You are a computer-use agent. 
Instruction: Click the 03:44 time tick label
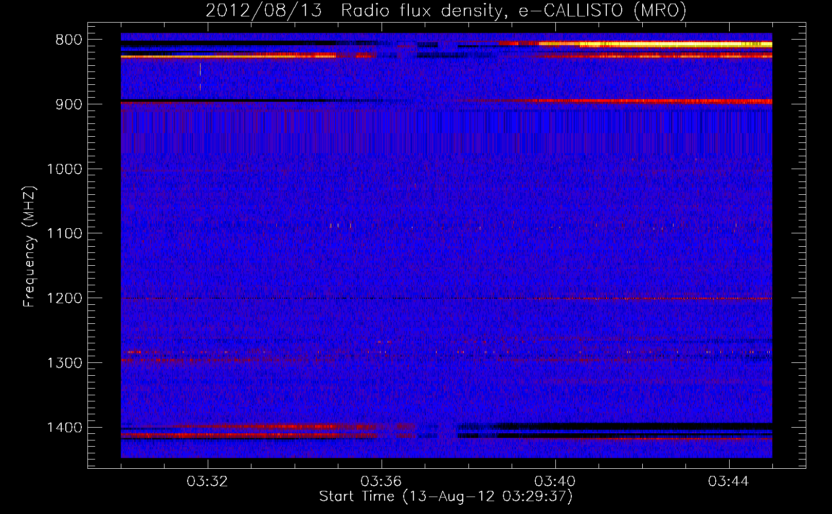coord(729,482)
